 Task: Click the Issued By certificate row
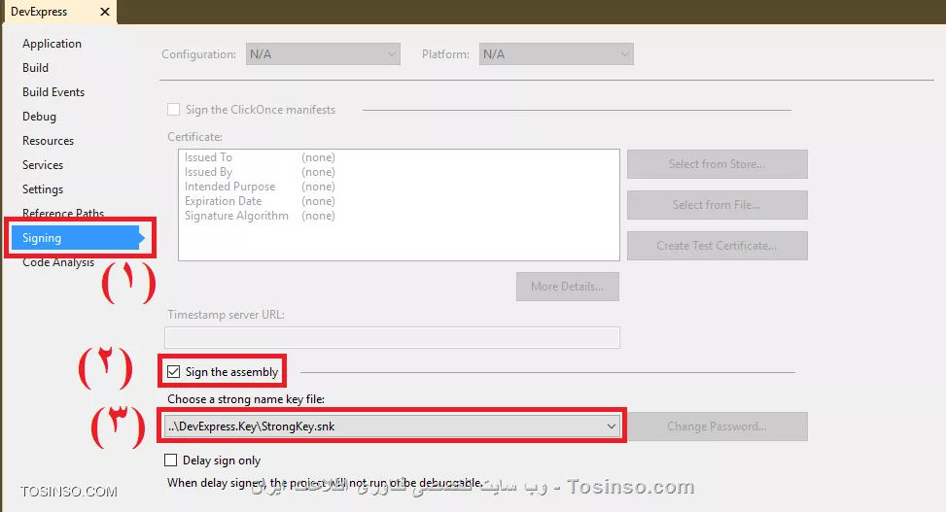260,172
